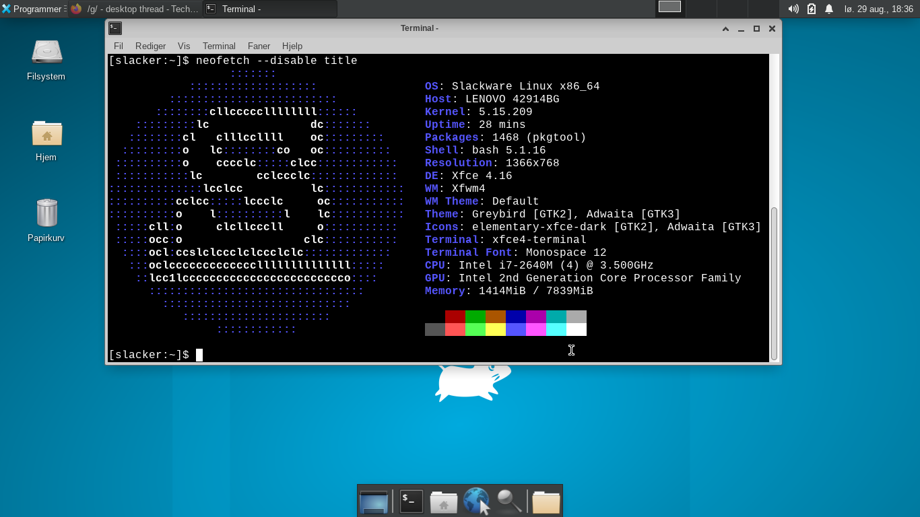Click the "Memory: 1414MiB / 7839MiB" line

509,291
